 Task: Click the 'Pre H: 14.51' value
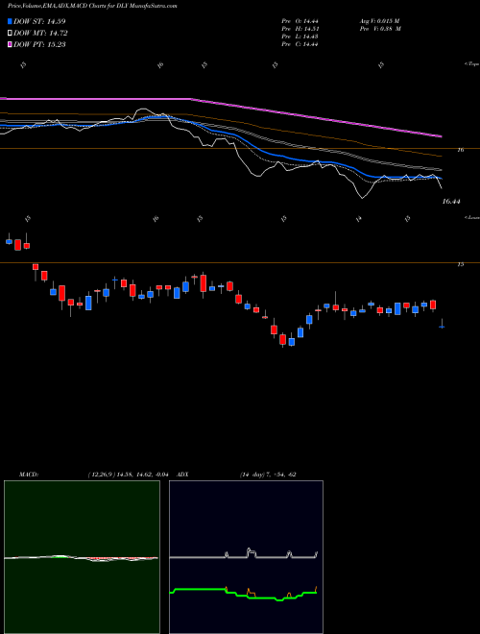tap(300, 29)
